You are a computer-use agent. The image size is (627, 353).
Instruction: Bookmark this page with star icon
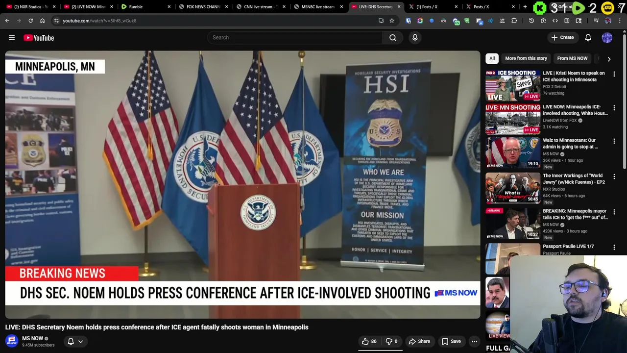[392, 21]
